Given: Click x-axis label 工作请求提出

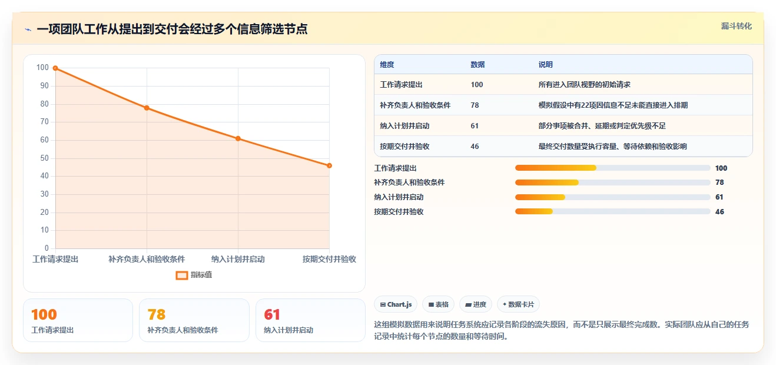Looking at the screenshot, I should tap(55, 259).
